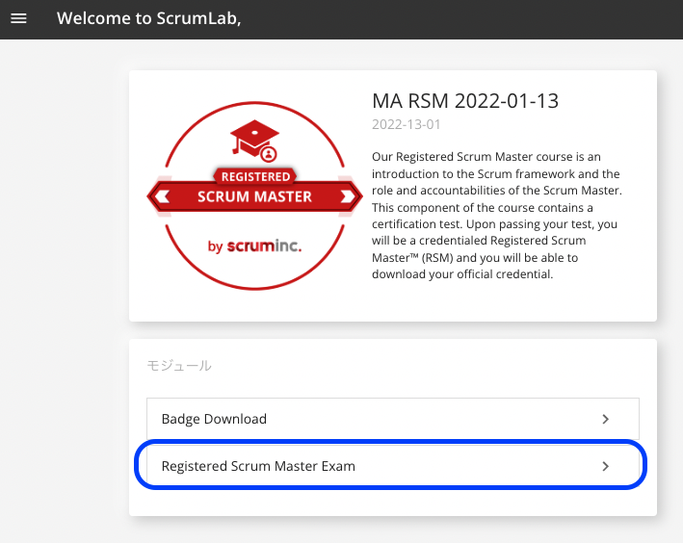Expand the Registered Scrum Master Exam chevron

606,466
